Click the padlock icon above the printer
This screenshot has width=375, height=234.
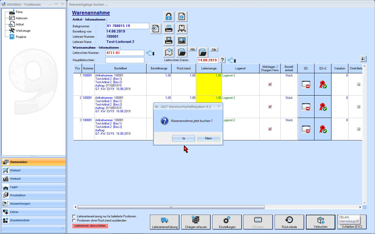(x=169, y=17)
